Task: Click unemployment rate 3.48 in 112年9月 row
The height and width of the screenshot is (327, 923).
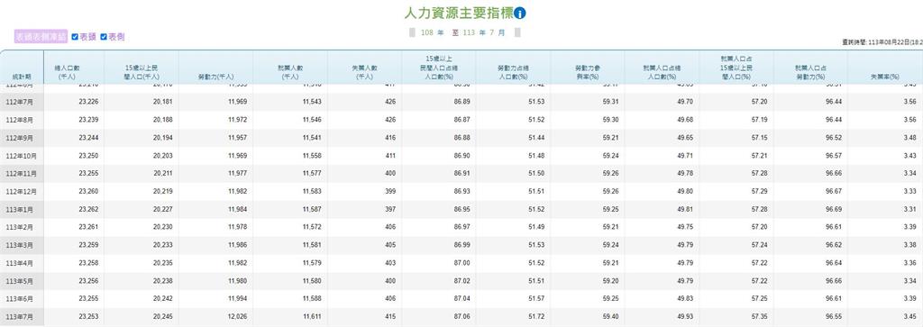Action: tap(909, 138)
